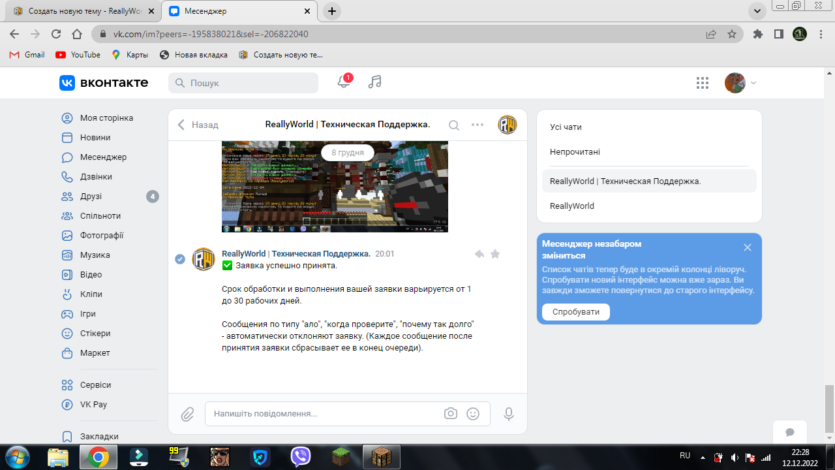Viewport: 835px width, 470px height.
Task: Bookmark this page star icon
Action: pos(732,34)
